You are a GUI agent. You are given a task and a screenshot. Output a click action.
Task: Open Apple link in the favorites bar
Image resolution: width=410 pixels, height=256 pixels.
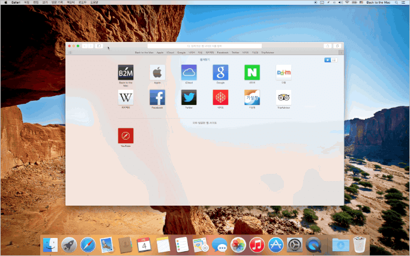[x=160, y=53]
